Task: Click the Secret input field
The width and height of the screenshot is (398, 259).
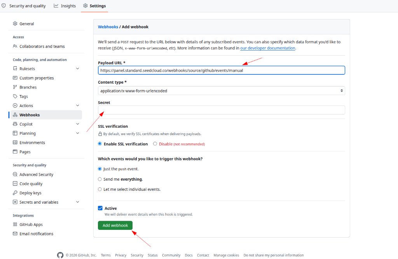Action: 221,110
